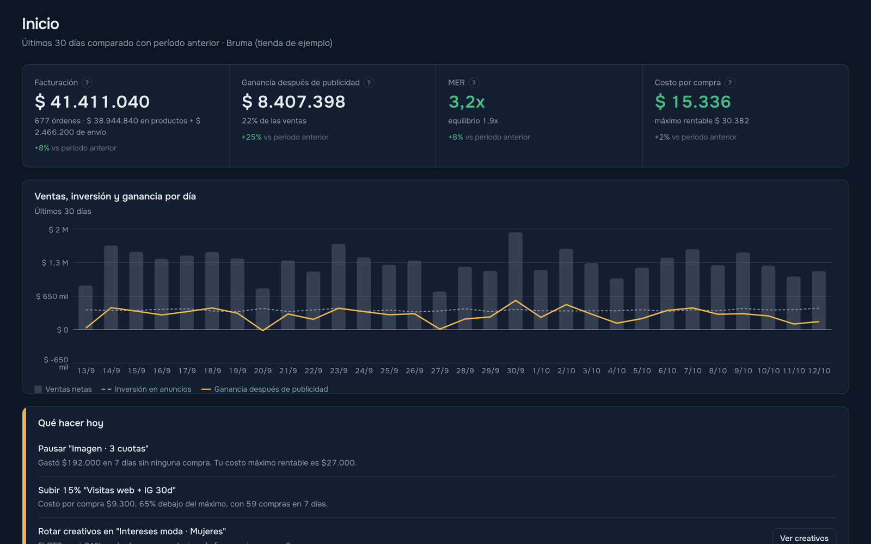This screenshot has width=871, height=544.
Task: Click the Ver creativos button
Action: pyautogui.click(x=804, y=537)
